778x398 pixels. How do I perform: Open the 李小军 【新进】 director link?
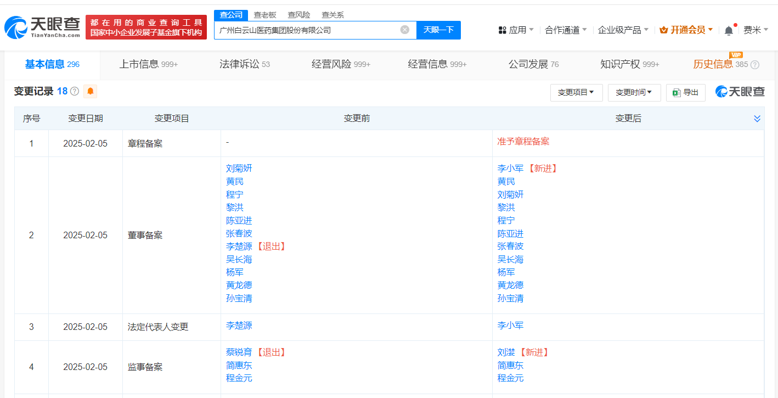(510, 169)
